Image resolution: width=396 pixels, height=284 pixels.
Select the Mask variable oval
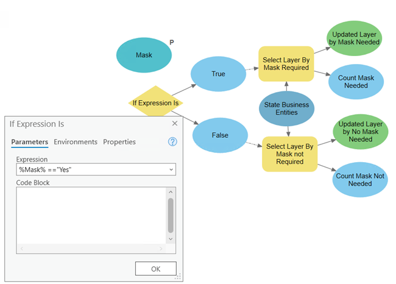point(144,55)
